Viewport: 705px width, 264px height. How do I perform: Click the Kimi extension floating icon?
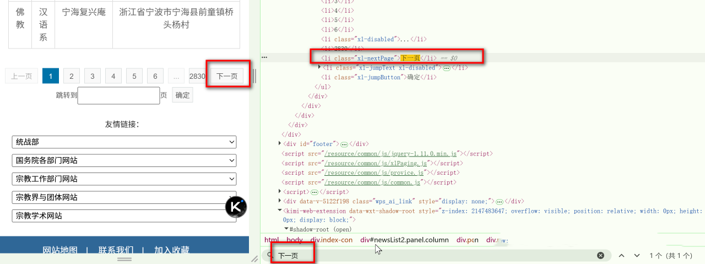click(x=236, y=207)
